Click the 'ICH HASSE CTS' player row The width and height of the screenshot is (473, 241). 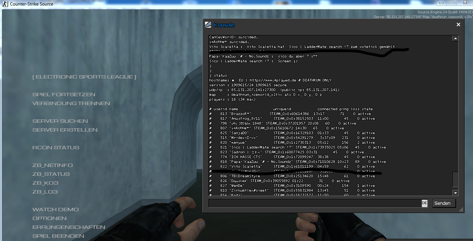point(292,157)
